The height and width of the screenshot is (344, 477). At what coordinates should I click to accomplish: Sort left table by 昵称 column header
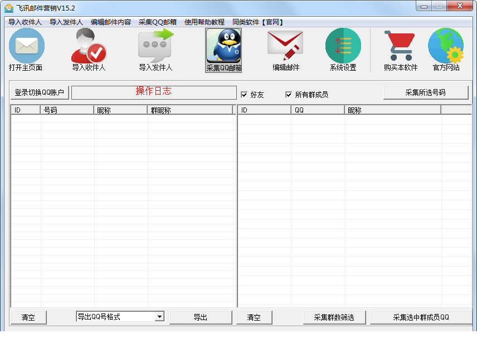click(x=120, y=110)
